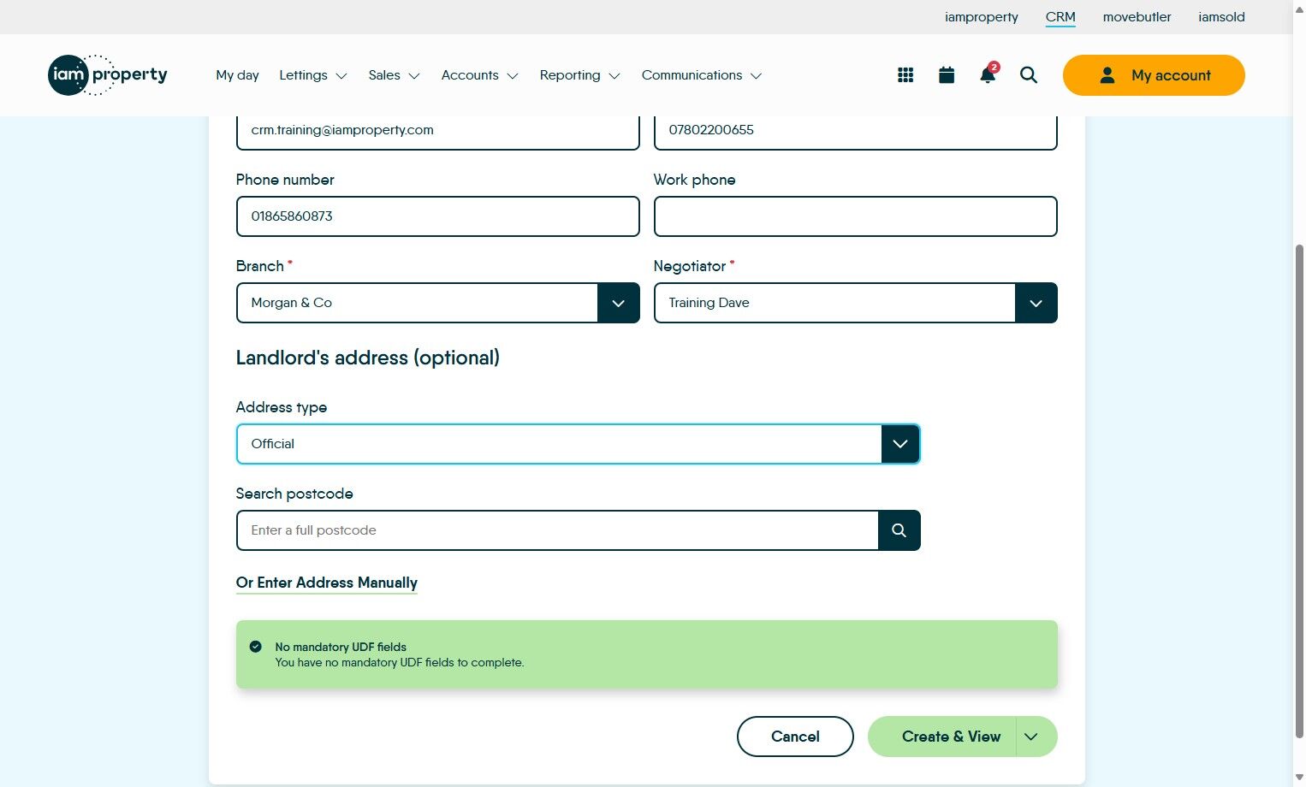This screenshot has width=1306, height=787.
Task: Expand the Lettings menu
Action: click(x=312, y=75)
